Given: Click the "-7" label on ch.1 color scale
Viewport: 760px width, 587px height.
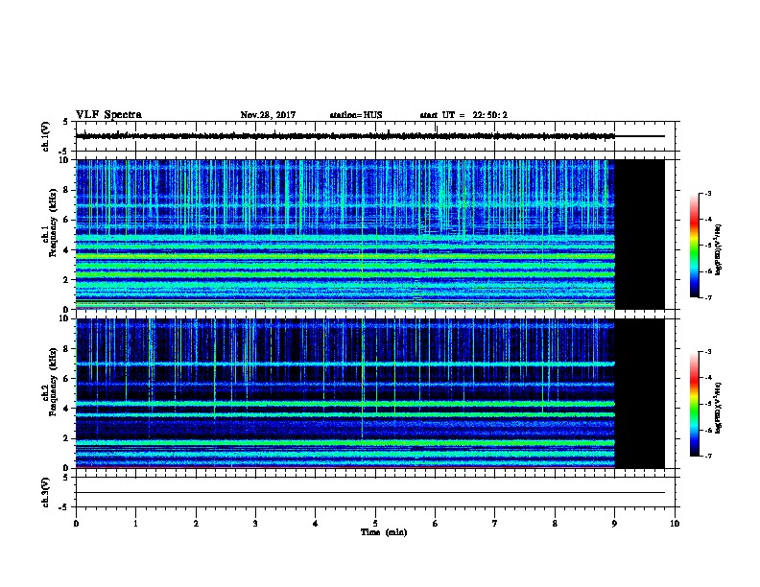Looking at the screenshot, I should (707, 297).
